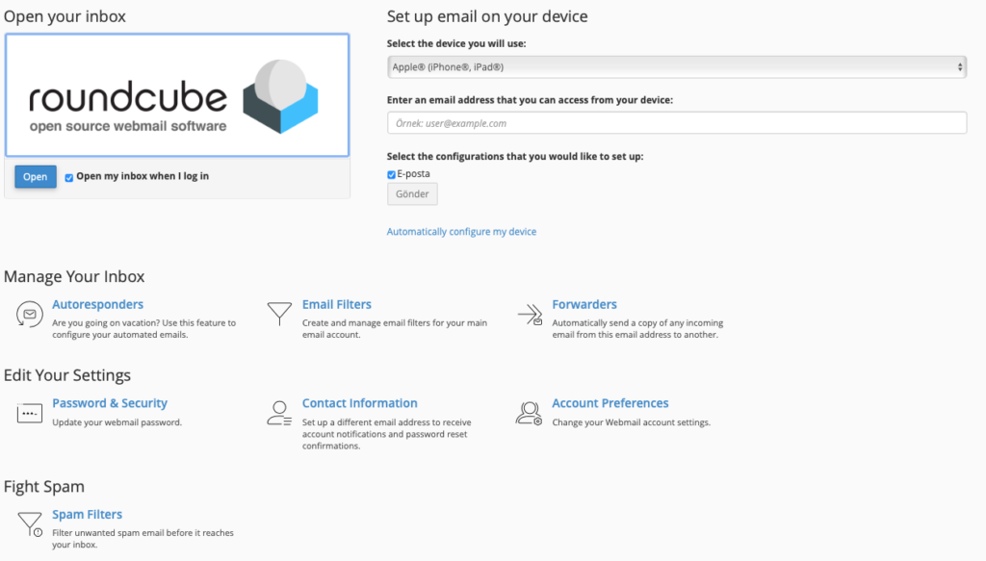Click the blue Open button
The width and height of the screenshot is (986, 561).
tap(36, 176)
